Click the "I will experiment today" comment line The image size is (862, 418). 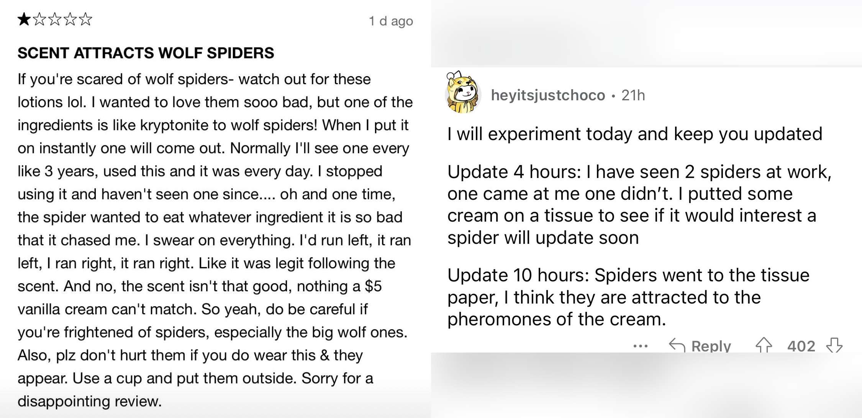634,134
